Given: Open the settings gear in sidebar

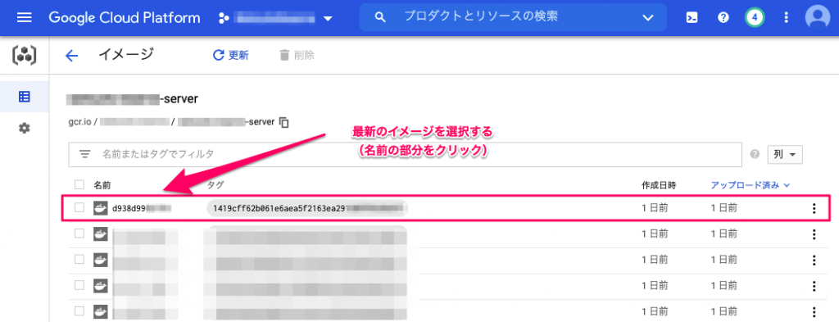Looking at the screenshot, I should pos(24,129).
